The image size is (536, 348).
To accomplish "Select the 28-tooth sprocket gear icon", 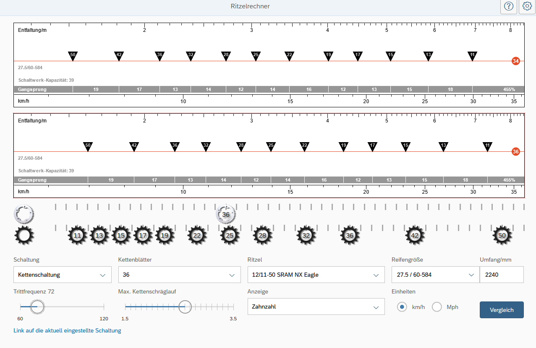I will pos(263,236).
